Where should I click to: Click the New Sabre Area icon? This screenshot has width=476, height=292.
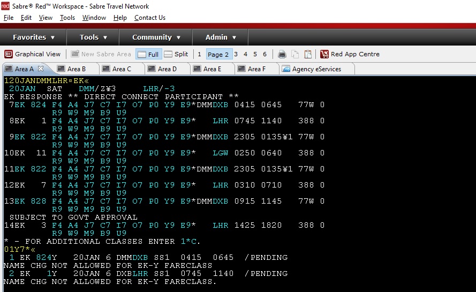coord(75,54)
